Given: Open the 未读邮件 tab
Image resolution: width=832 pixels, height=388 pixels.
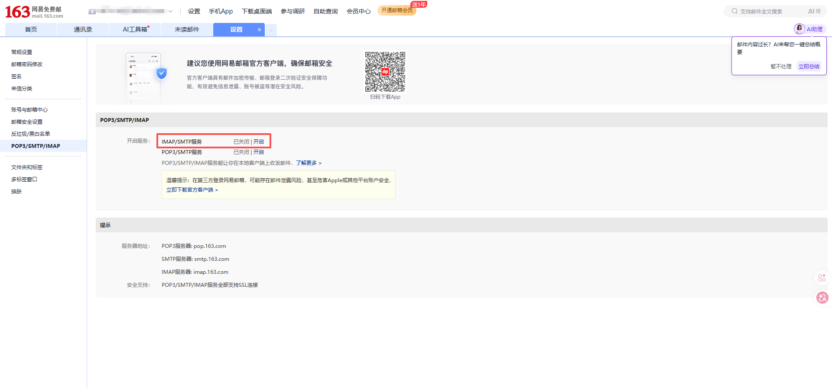Looking at the screenshot, I should [187, 29].
